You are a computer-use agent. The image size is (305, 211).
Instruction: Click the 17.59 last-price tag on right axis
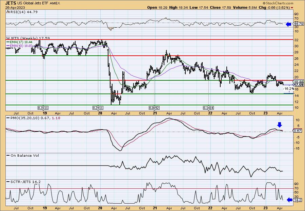coord(299,85)
